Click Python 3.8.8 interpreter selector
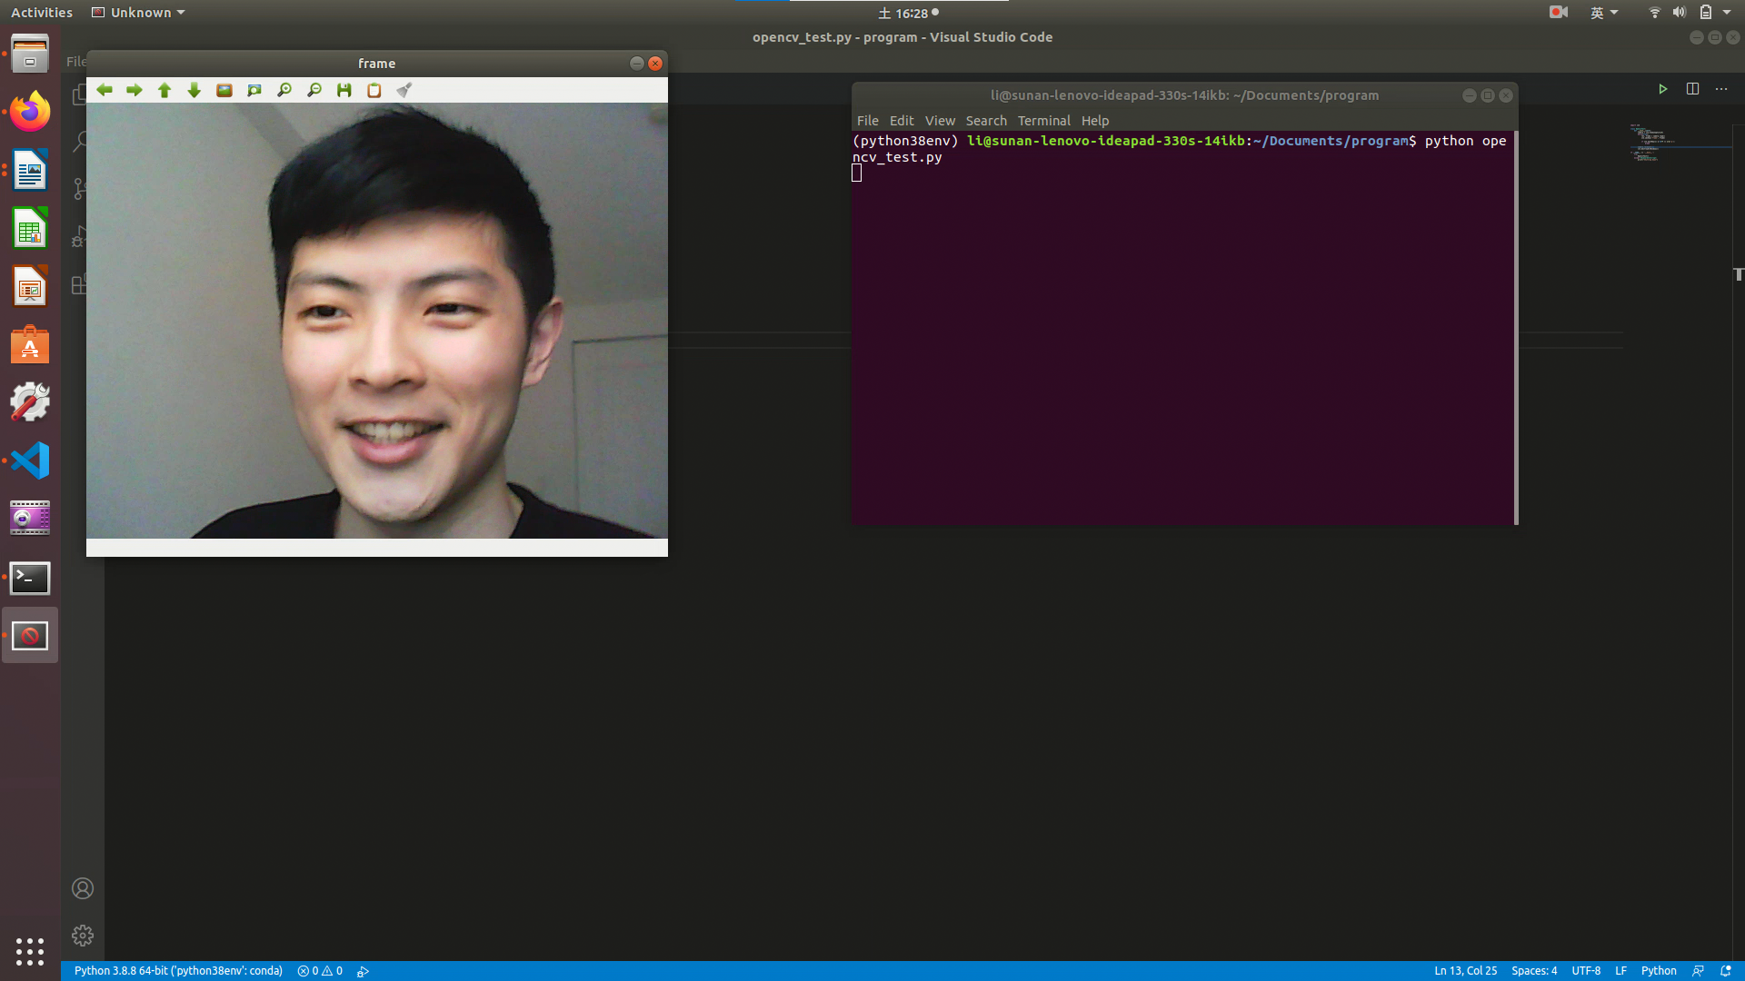Viewport: 1745px width, 981px height. click(x=178, y=971)
